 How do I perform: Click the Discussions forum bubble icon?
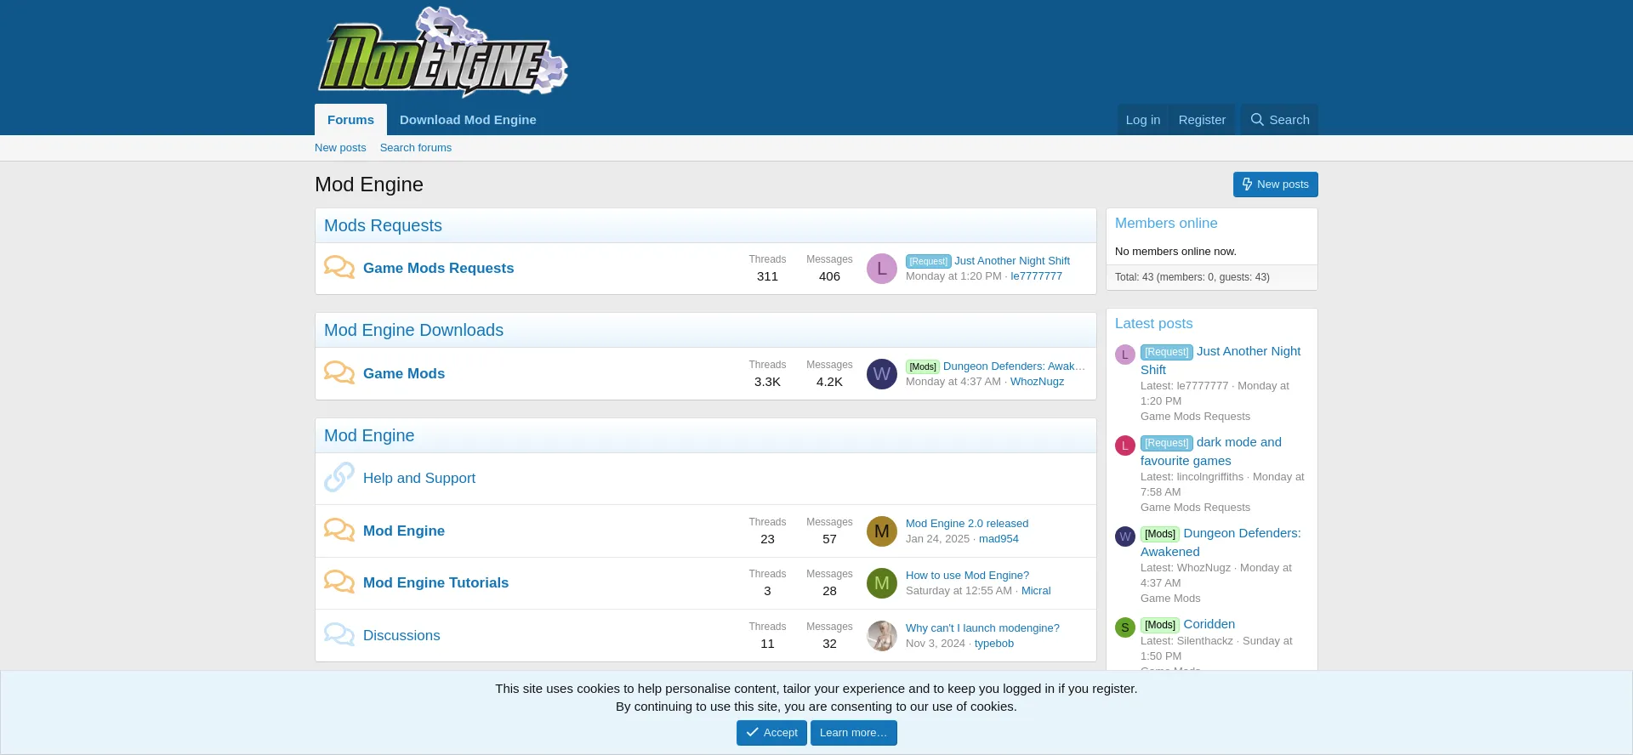(339, 635)
